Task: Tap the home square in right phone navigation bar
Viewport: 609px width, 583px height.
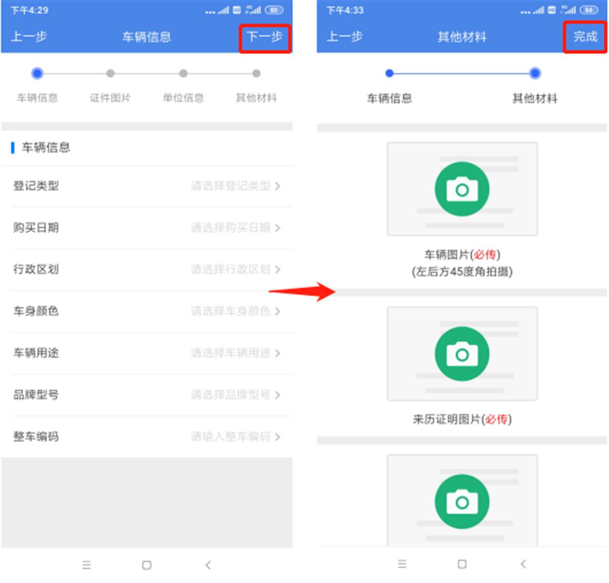Action: [x=462, y=564]
